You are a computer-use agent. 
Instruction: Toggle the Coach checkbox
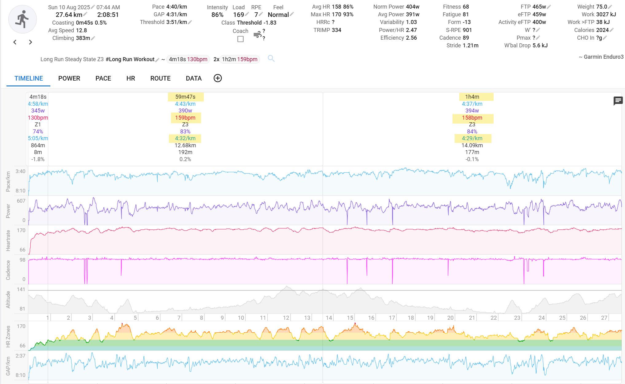(240, 39)
